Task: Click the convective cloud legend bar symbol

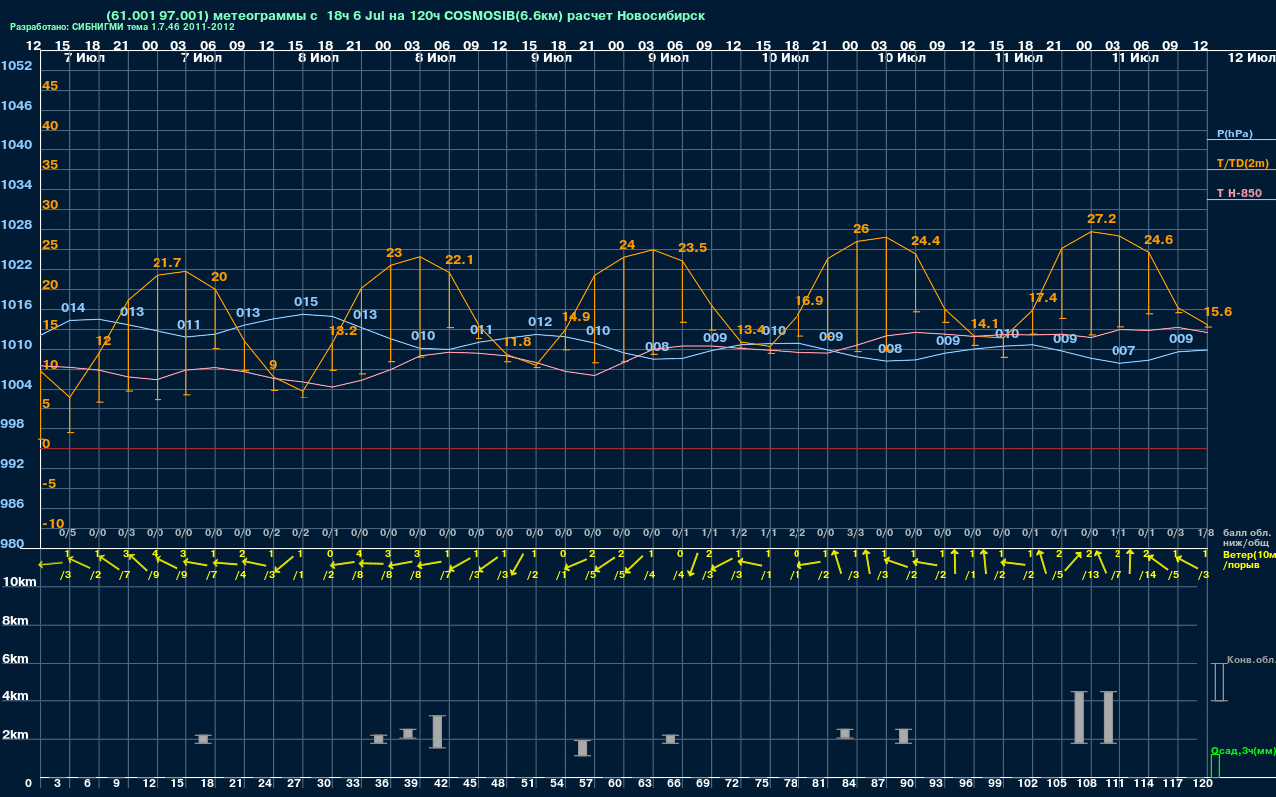Action: 1218,681
